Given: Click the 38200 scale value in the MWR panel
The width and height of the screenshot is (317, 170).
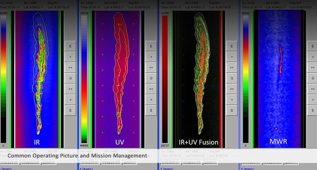Looking at the screenshot, I should 245,13.
